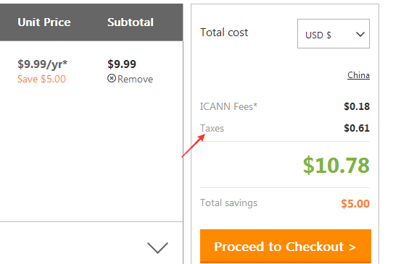Image resolution: width=401 pixels, height=264 pixels.
Task: Select the Subtotal column header
Action: coord(131,22)
